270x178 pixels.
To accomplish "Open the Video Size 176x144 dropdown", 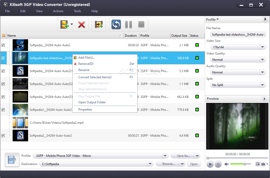I will [x=262, y=47].
